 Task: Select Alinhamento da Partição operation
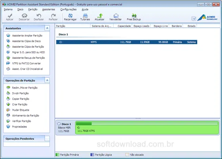click(26, 115)
